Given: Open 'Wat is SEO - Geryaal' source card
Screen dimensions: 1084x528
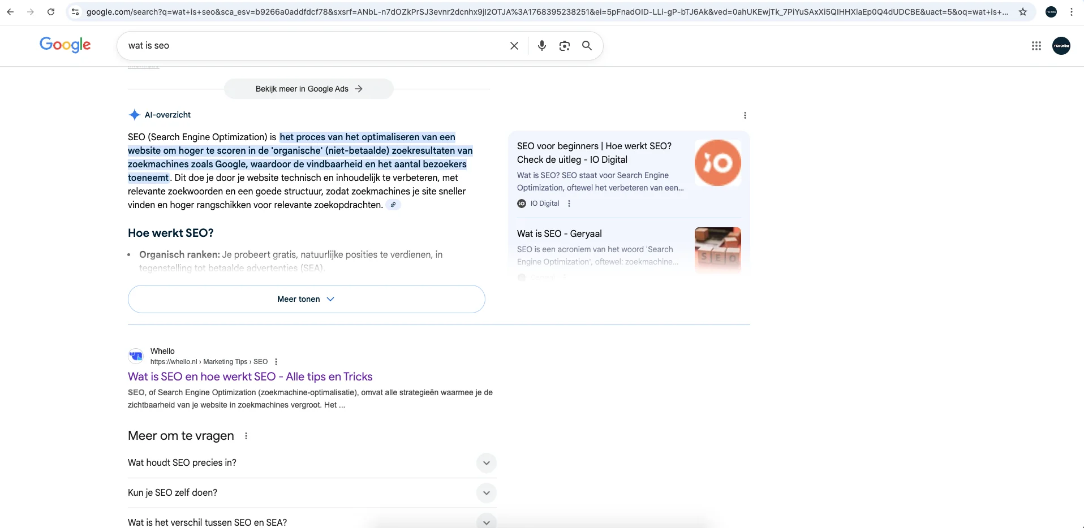Looking at the screenshot, I should 559,233.
